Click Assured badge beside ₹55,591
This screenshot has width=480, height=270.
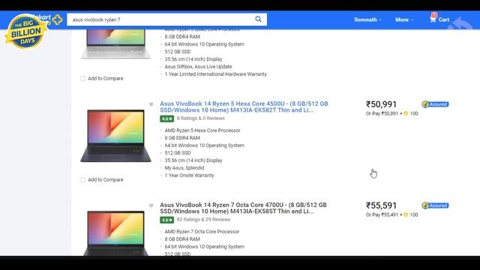point(435,205)
